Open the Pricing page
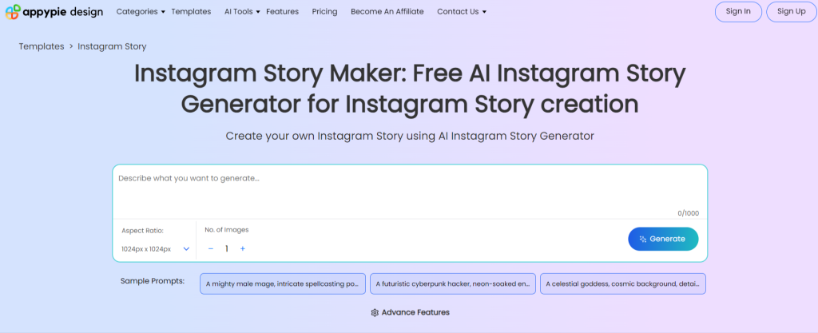This screenshot has height=333, width=818. [x=324, y=12]
